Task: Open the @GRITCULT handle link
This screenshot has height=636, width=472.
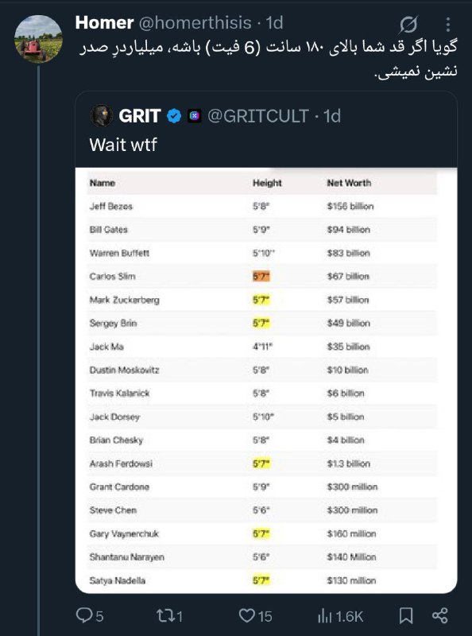Action: [258, 116]
